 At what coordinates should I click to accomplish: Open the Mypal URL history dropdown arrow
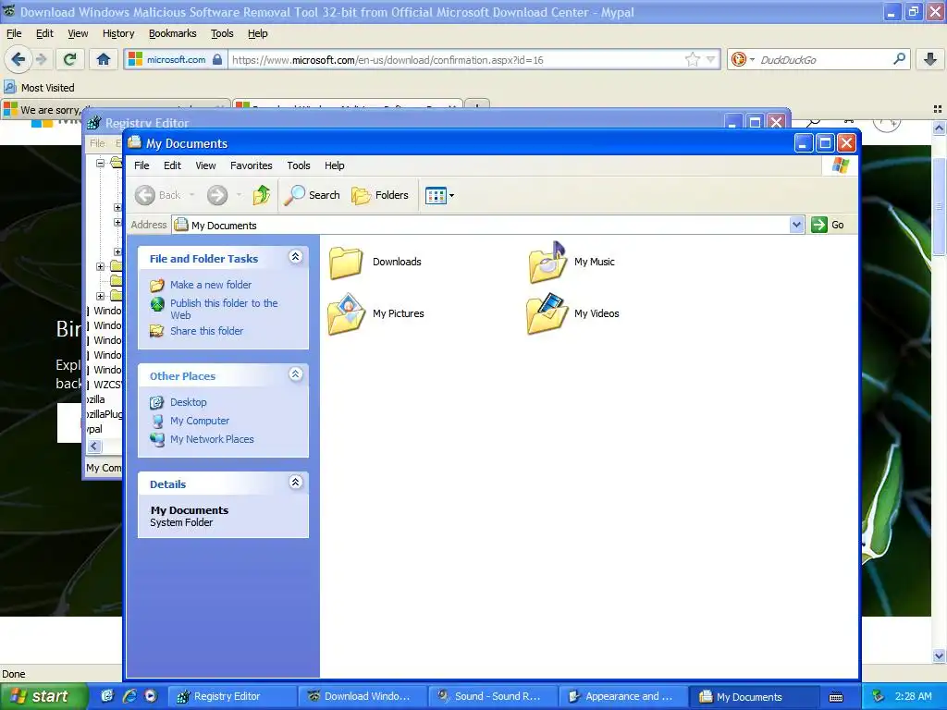point(711,59)
